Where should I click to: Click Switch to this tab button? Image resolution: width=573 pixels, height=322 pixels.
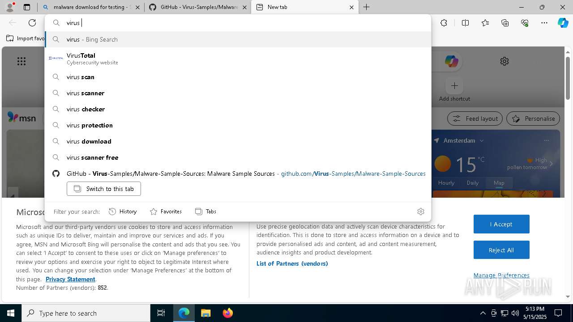[104, 189]
